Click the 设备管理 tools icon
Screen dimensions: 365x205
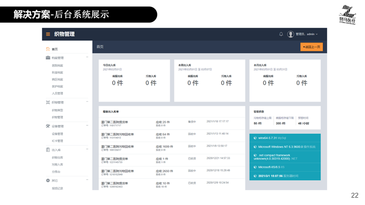pyautogui.click(x=48, y=126)
